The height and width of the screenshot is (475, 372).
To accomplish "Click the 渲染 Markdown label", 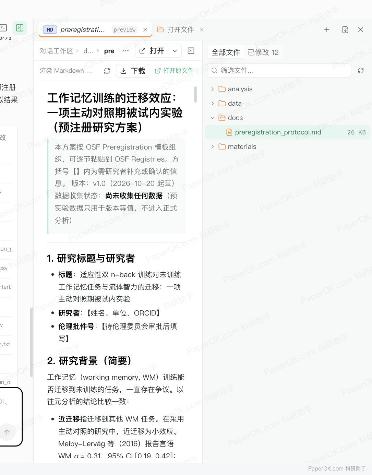I will 66,71.
